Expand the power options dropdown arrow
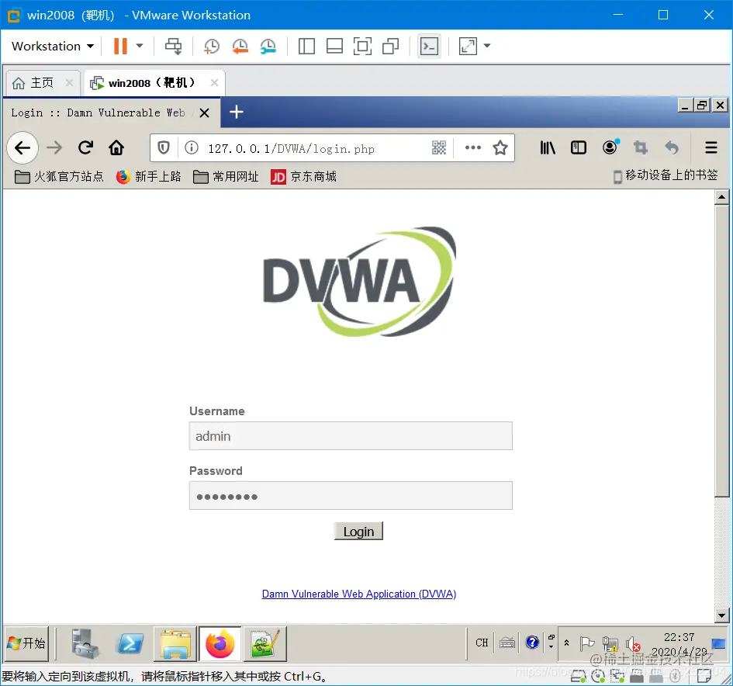Image resolution: width=733 pixels, height=686 pixels. tap(140, 46)
